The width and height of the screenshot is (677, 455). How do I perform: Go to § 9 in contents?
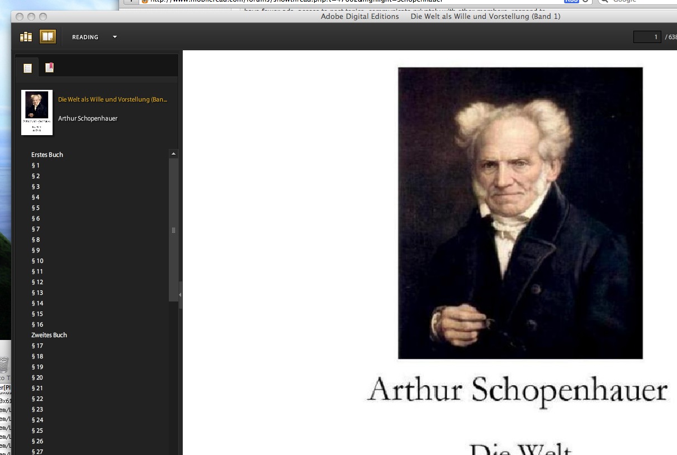pyautogui.click(x=36, y=250)
